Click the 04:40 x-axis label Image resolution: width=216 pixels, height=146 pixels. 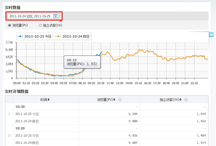[54, 83]
